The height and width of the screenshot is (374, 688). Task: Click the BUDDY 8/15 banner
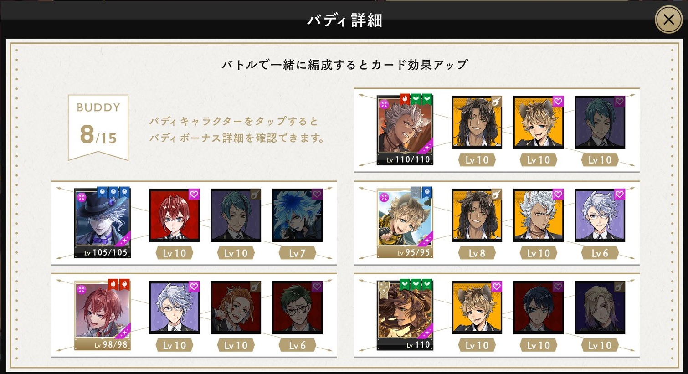click(98, 127)
